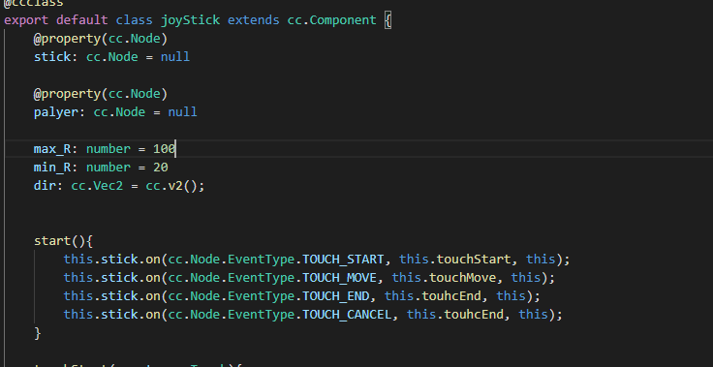Viewport: 713px width, 367px height.
Task: Click the 'stick' property name declaration
Action: click(x=52, y=57)
